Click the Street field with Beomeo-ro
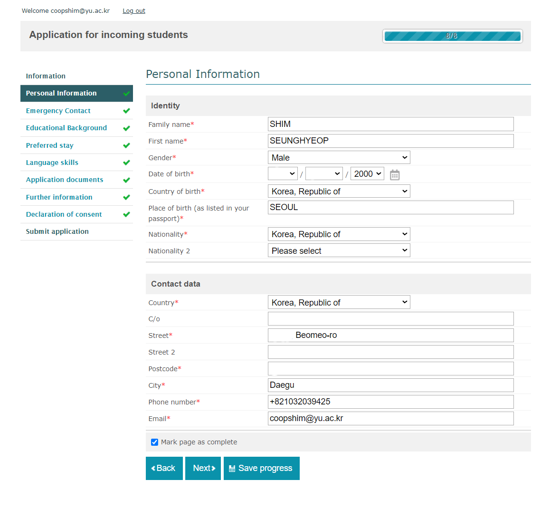 point(391,335)
